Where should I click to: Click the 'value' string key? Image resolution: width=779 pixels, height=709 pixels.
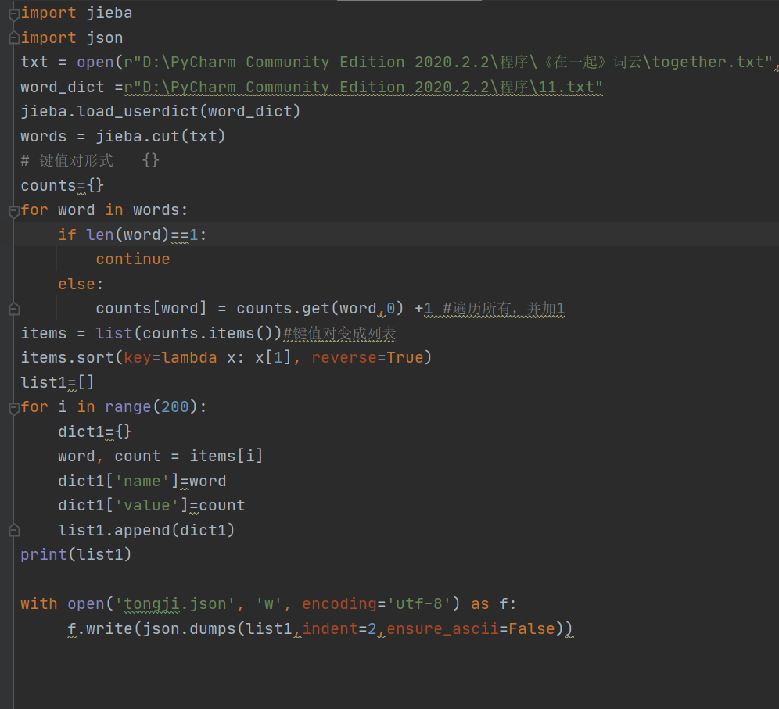146,506
